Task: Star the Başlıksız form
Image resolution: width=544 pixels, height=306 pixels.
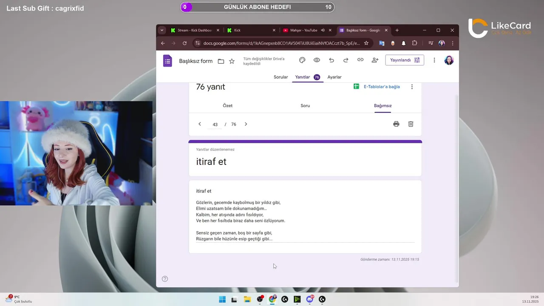Action: 232,61
